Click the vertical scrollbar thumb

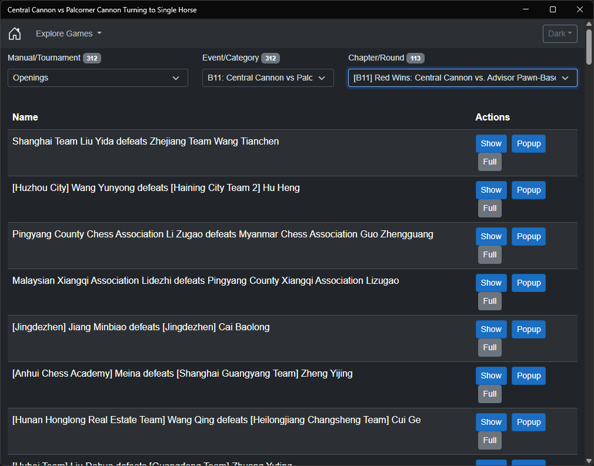point(589,47)
